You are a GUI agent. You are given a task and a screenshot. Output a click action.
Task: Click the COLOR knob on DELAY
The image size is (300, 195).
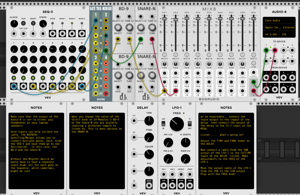click(149, 154)
